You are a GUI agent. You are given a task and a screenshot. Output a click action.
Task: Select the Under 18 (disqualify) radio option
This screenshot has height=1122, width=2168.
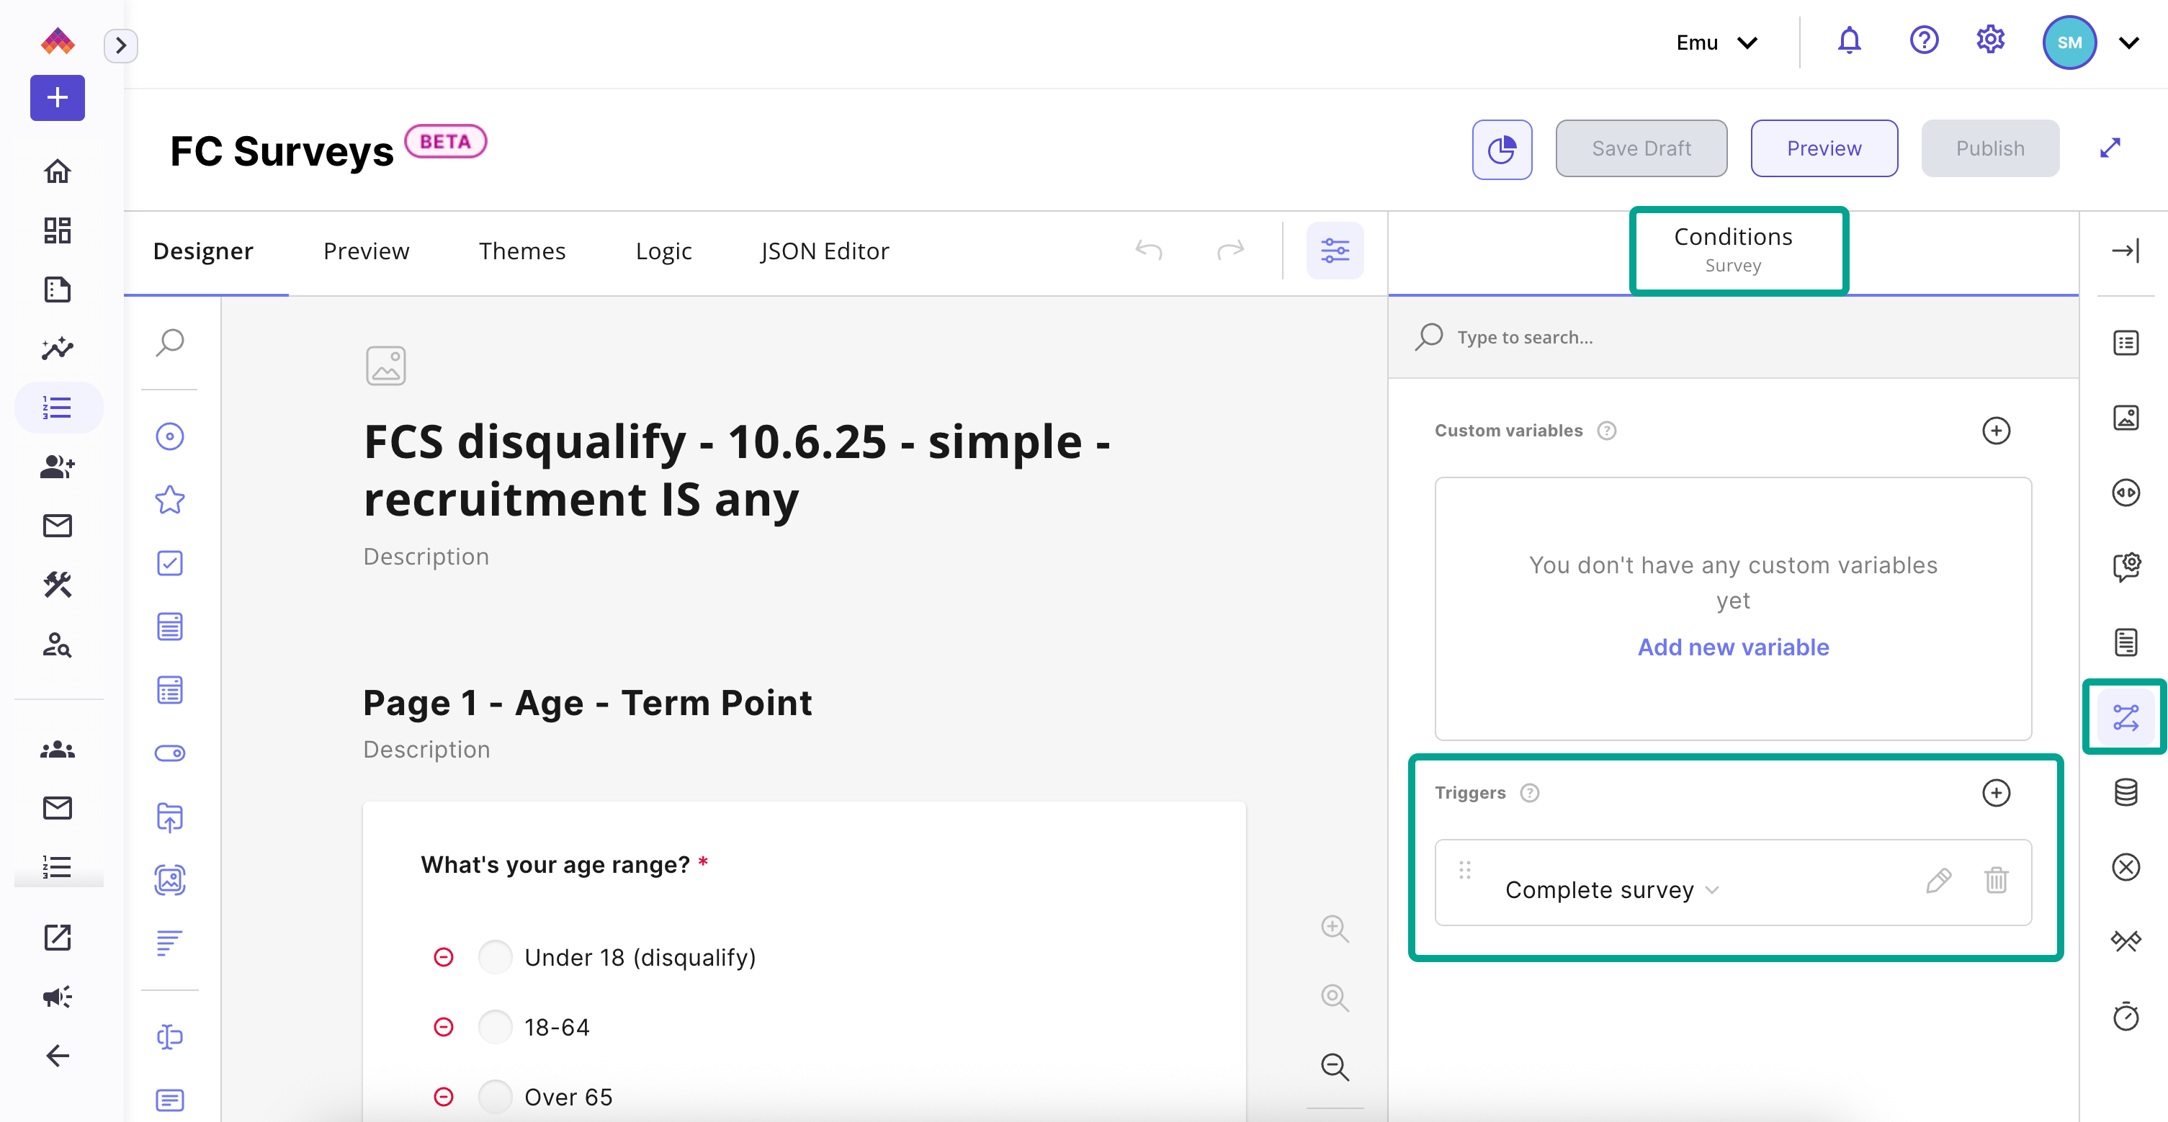click(495, 957)
